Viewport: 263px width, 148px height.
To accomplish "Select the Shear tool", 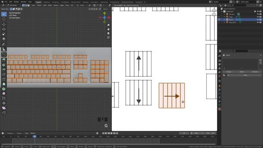I will (4, 108).
